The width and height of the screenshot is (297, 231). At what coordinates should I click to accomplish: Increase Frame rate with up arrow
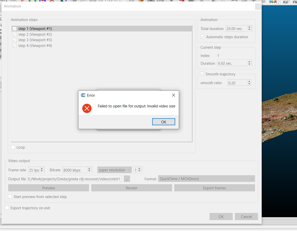pos(42,169)
